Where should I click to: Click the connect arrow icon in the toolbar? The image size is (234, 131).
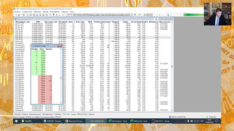16,15
